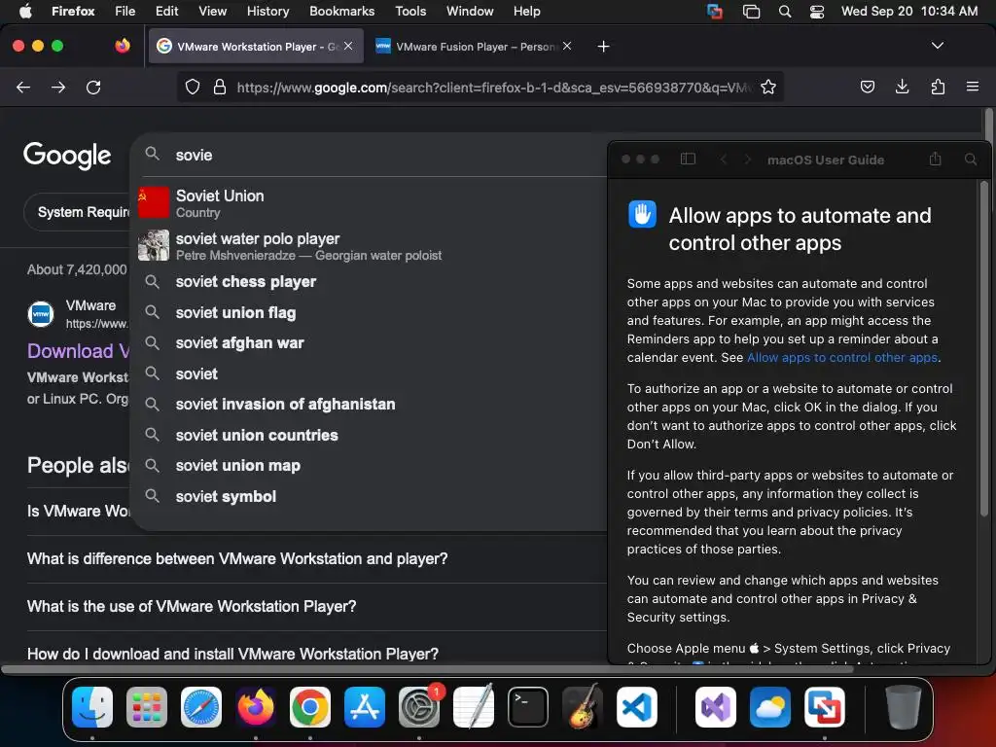Screen dimensions: 996x747
Task: Open Finder from the Dock
Action: 92,707
